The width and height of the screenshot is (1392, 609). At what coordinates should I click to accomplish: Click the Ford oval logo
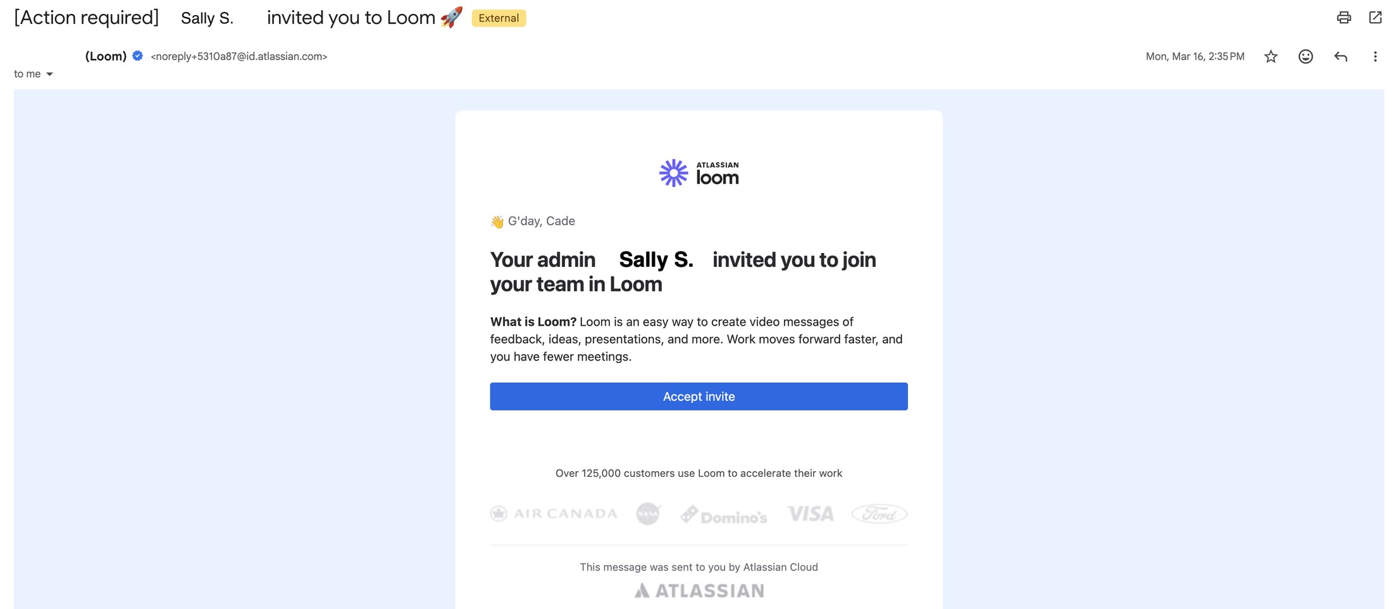coord(879,514)
